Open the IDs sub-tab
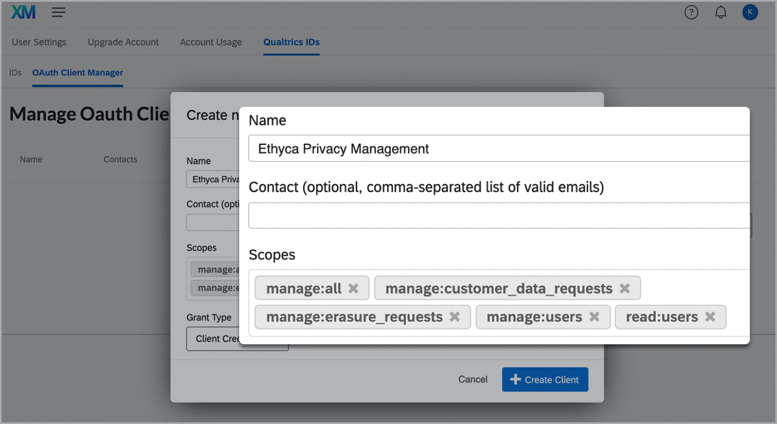Screen dimensions: 777x424 pos(15,72)
